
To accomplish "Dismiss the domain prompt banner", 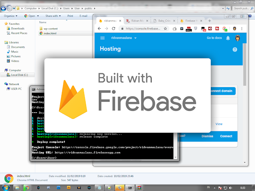I will click(x=207, y=136).
